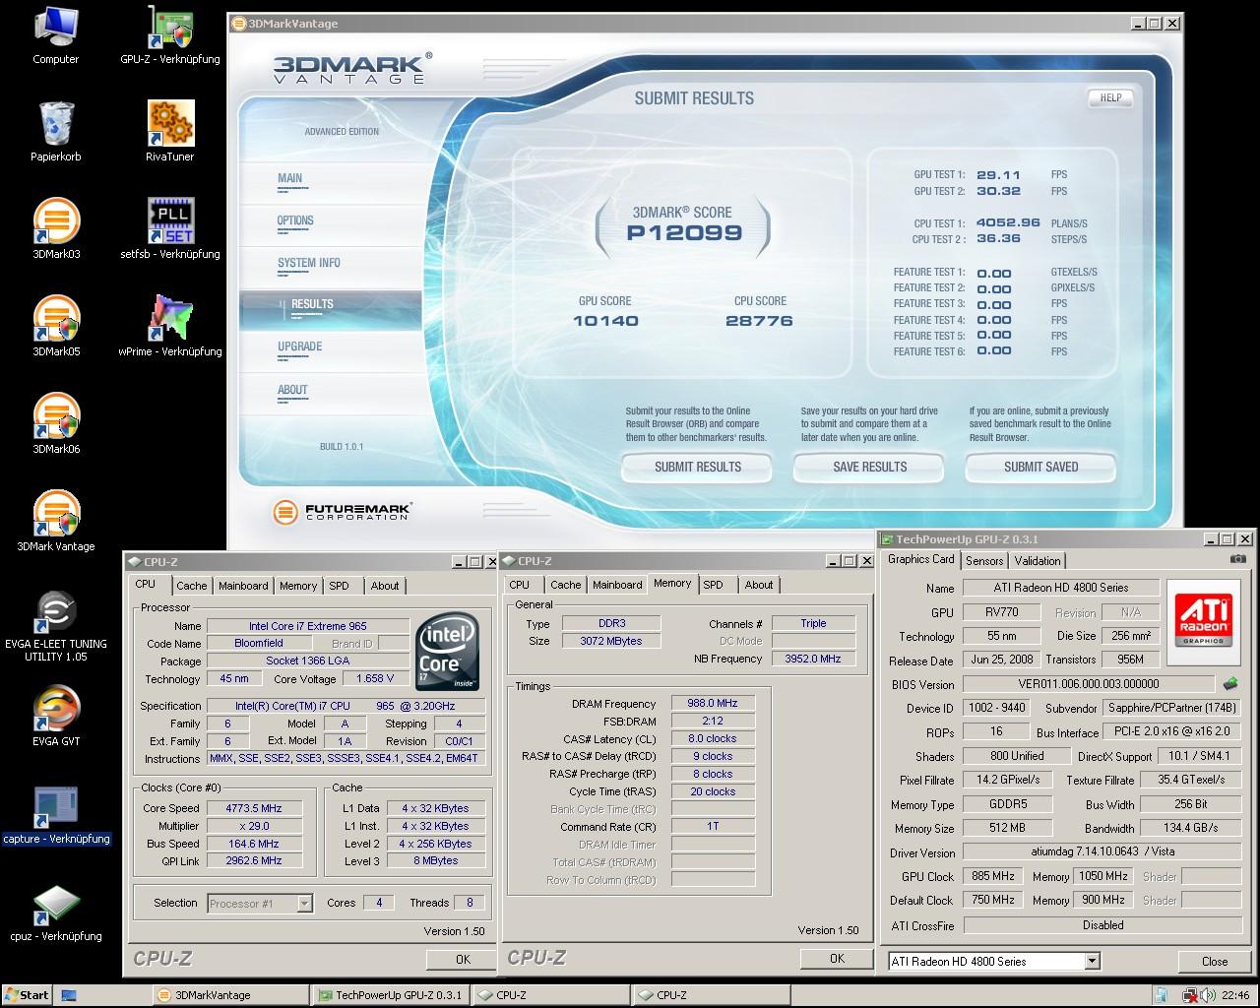
Task: Open the Processor #1 selection dropdown
Action: [304, 903]
